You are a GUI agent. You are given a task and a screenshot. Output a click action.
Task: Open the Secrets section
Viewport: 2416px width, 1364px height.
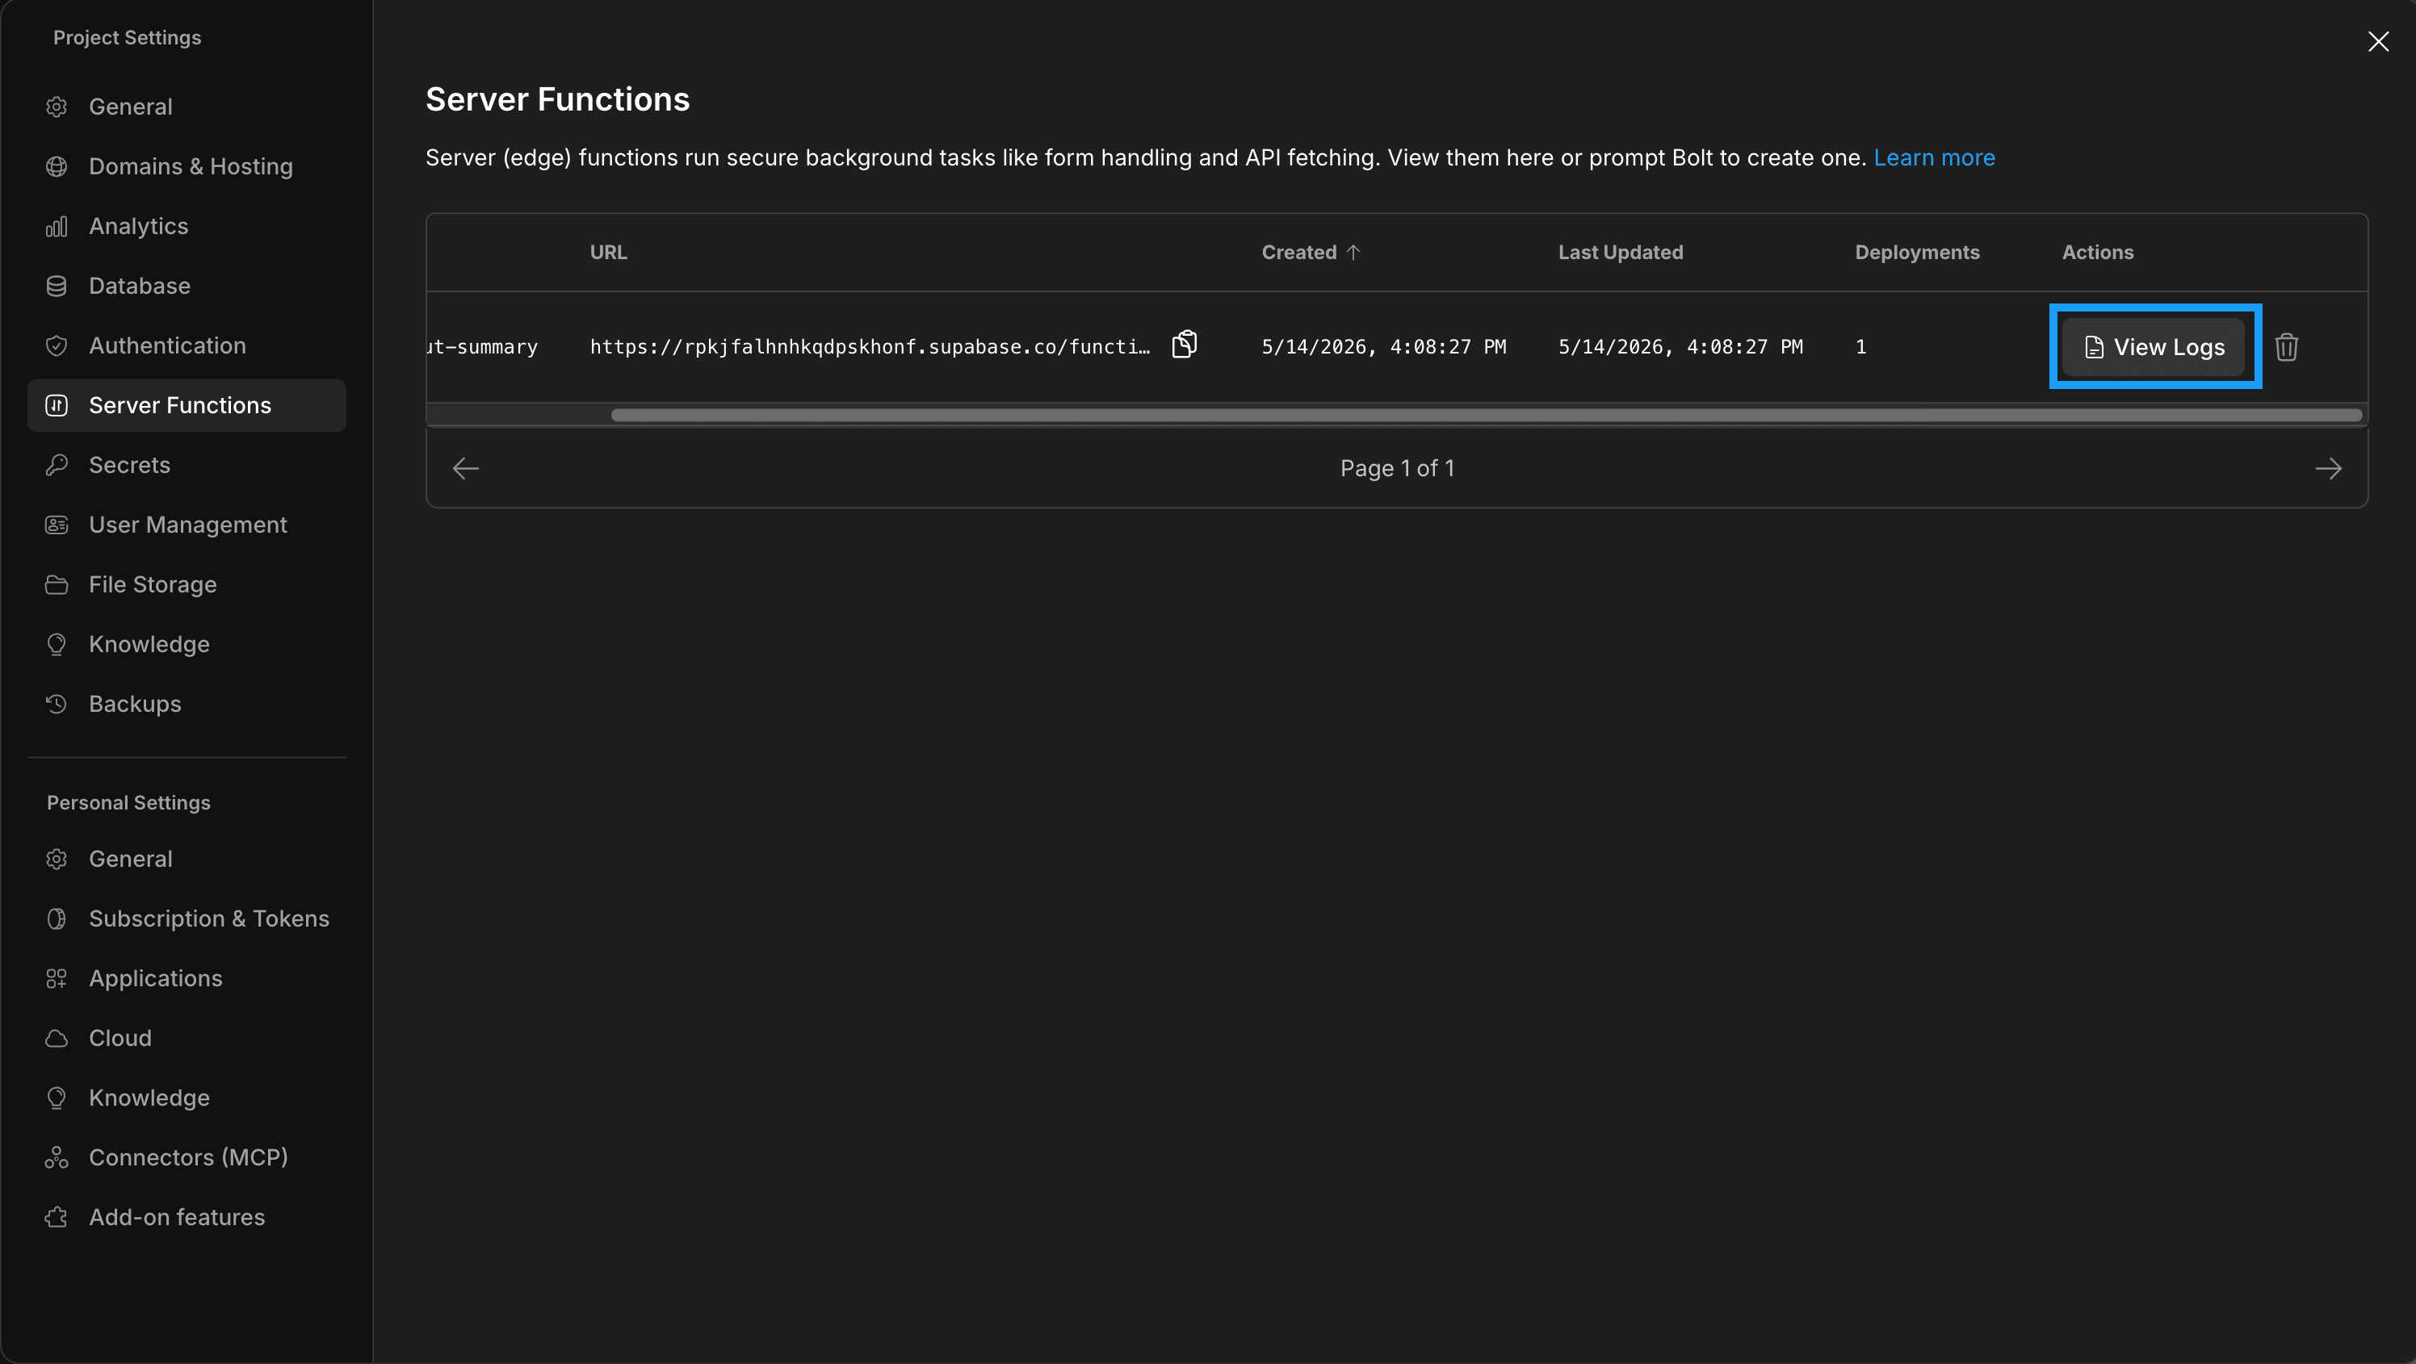[x=187, y=465]
